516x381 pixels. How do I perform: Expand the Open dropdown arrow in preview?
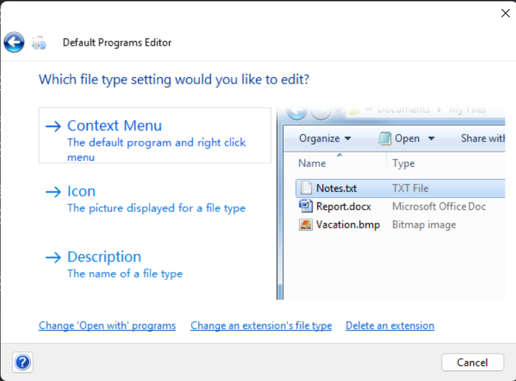click(432, 138)
